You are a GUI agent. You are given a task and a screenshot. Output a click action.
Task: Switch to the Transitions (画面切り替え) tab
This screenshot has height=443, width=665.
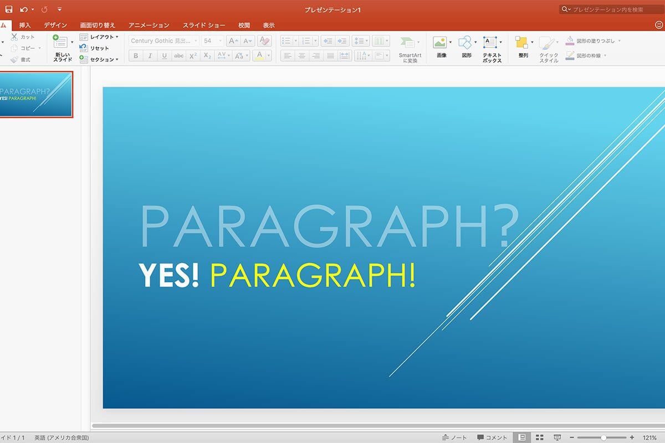(x=98, y=25)
